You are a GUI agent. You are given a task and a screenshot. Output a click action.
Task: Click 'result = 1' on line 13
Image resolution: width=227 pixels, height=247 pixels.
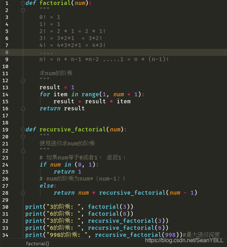(x=57, y=87)
